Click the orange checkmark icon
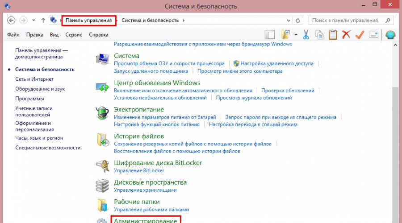 click(x=360, y=34)
